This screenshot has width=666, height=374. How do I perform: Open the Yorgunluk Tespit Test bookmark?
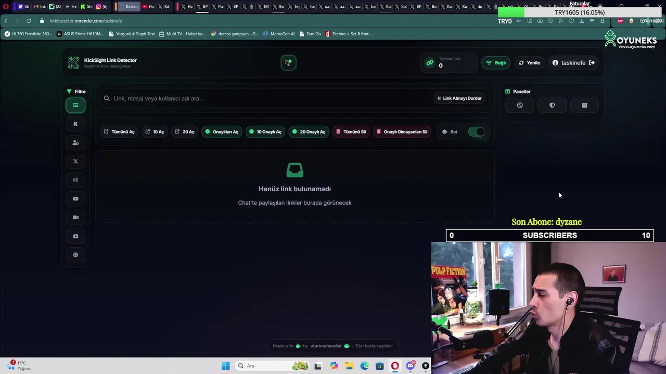point(132,34)
